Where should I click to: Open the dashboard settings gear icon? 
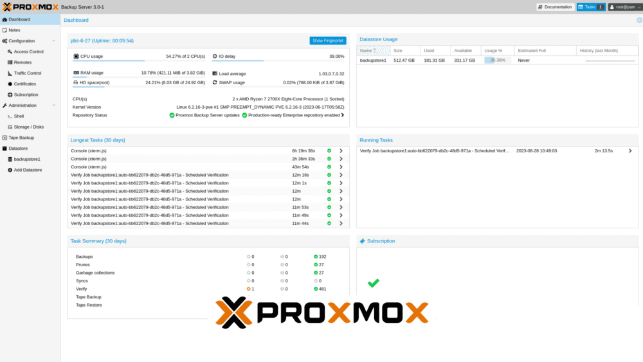[638, 20]
